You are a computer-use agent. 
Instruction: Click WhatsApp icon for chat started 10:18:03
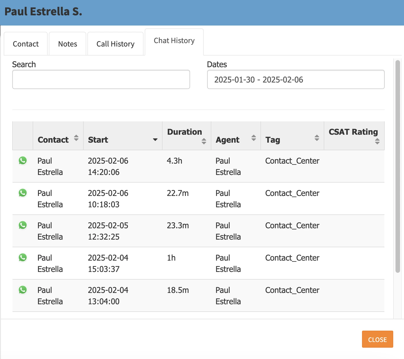click(23, 193)
